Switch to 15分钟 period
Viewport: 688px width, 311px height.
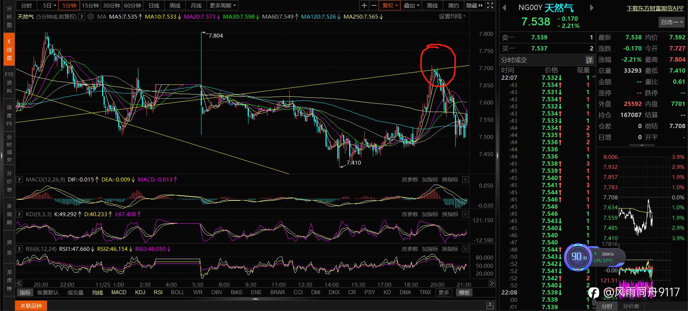[90, 5]
